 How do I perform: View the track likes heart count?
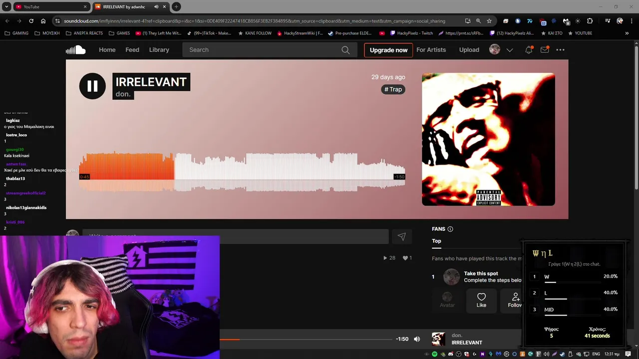click(407, 258)
